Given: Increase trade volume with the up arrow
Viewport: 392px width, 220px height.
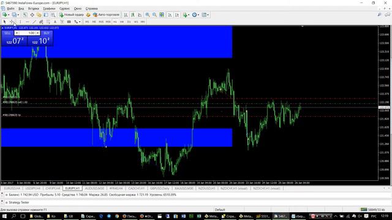Looking at the screenshot, I should pyautogui.click(x=37, y=33).
